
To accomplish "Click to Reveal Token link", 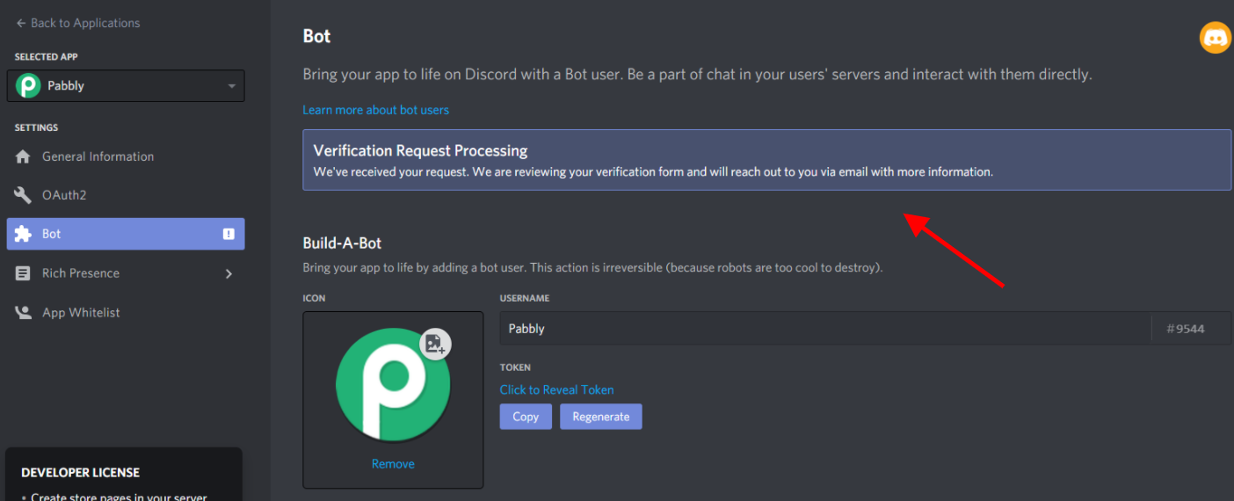I will point(556,389).
